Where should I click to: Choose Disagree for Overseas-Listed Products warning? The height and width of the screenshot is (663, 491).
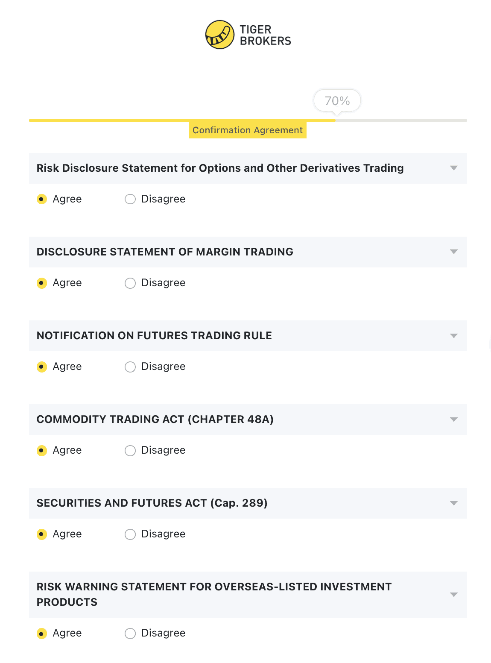(x=130, y=633)
